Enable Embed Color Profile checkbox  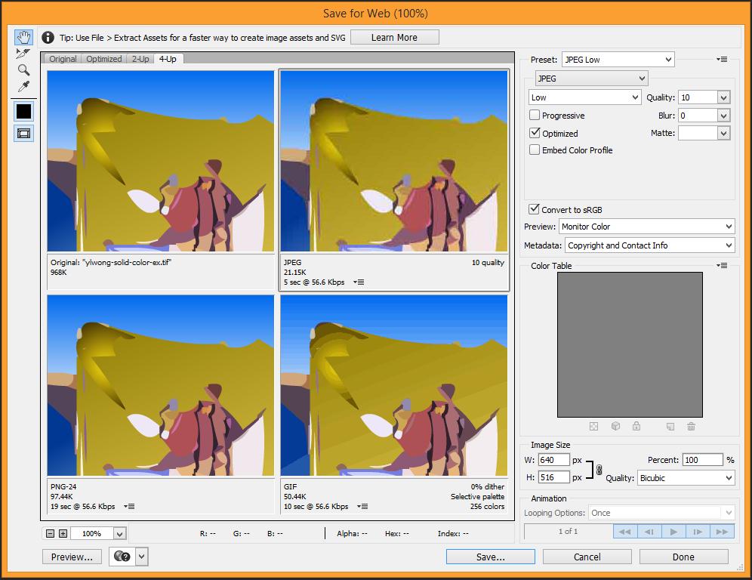coord(535,150)
